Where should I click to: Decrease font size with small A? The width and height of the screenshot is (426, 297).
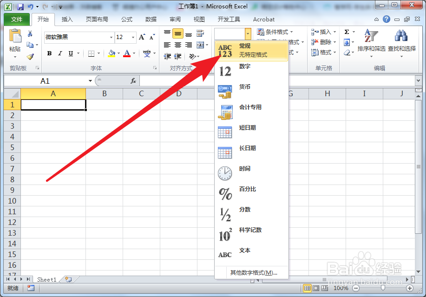[x=152, y=37]
